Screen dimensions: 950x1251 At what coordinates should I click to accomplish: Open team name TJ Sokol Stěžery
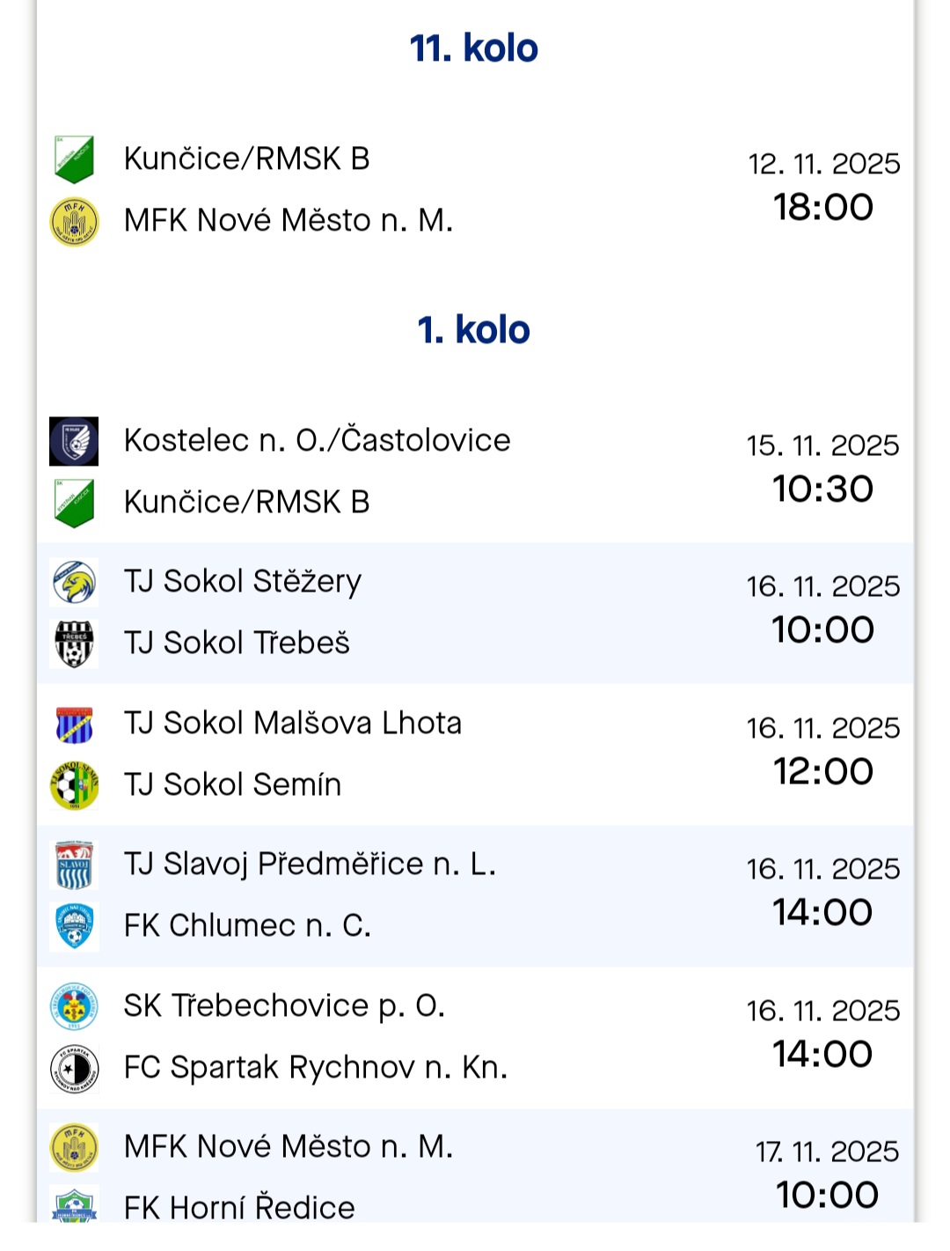pos(243,582)
